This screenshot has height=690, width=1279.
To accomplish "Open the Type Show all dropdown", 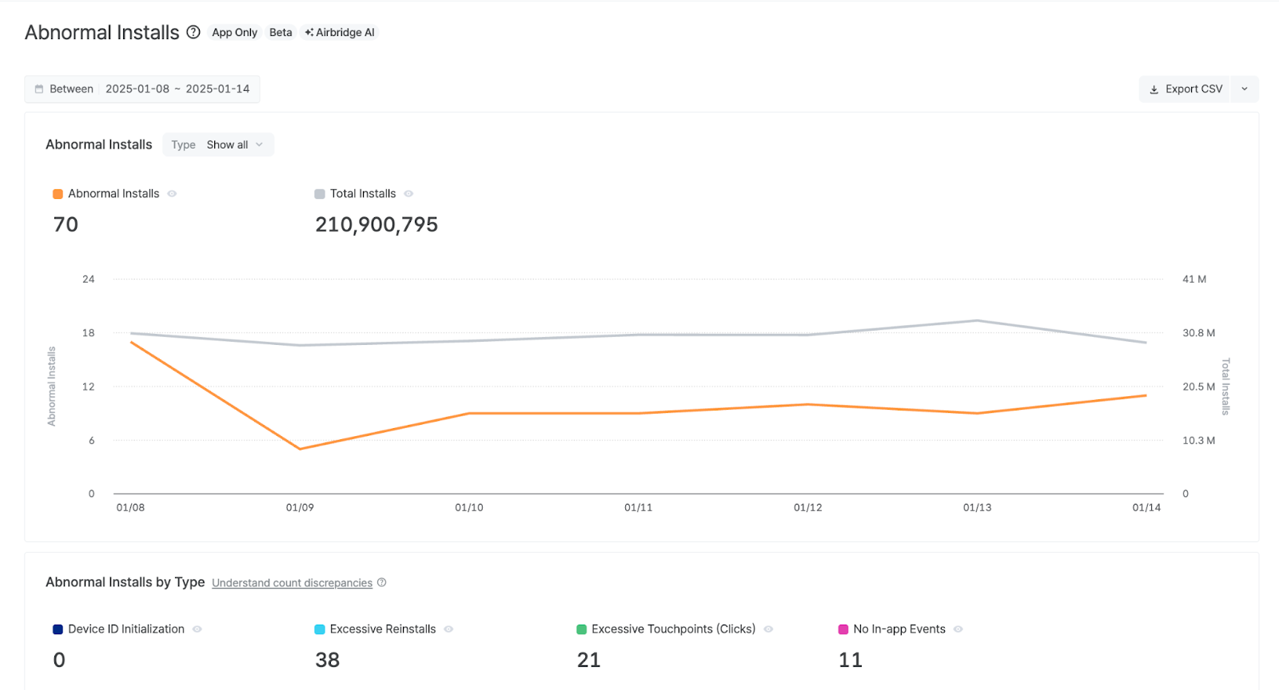I will pos(218,145).
